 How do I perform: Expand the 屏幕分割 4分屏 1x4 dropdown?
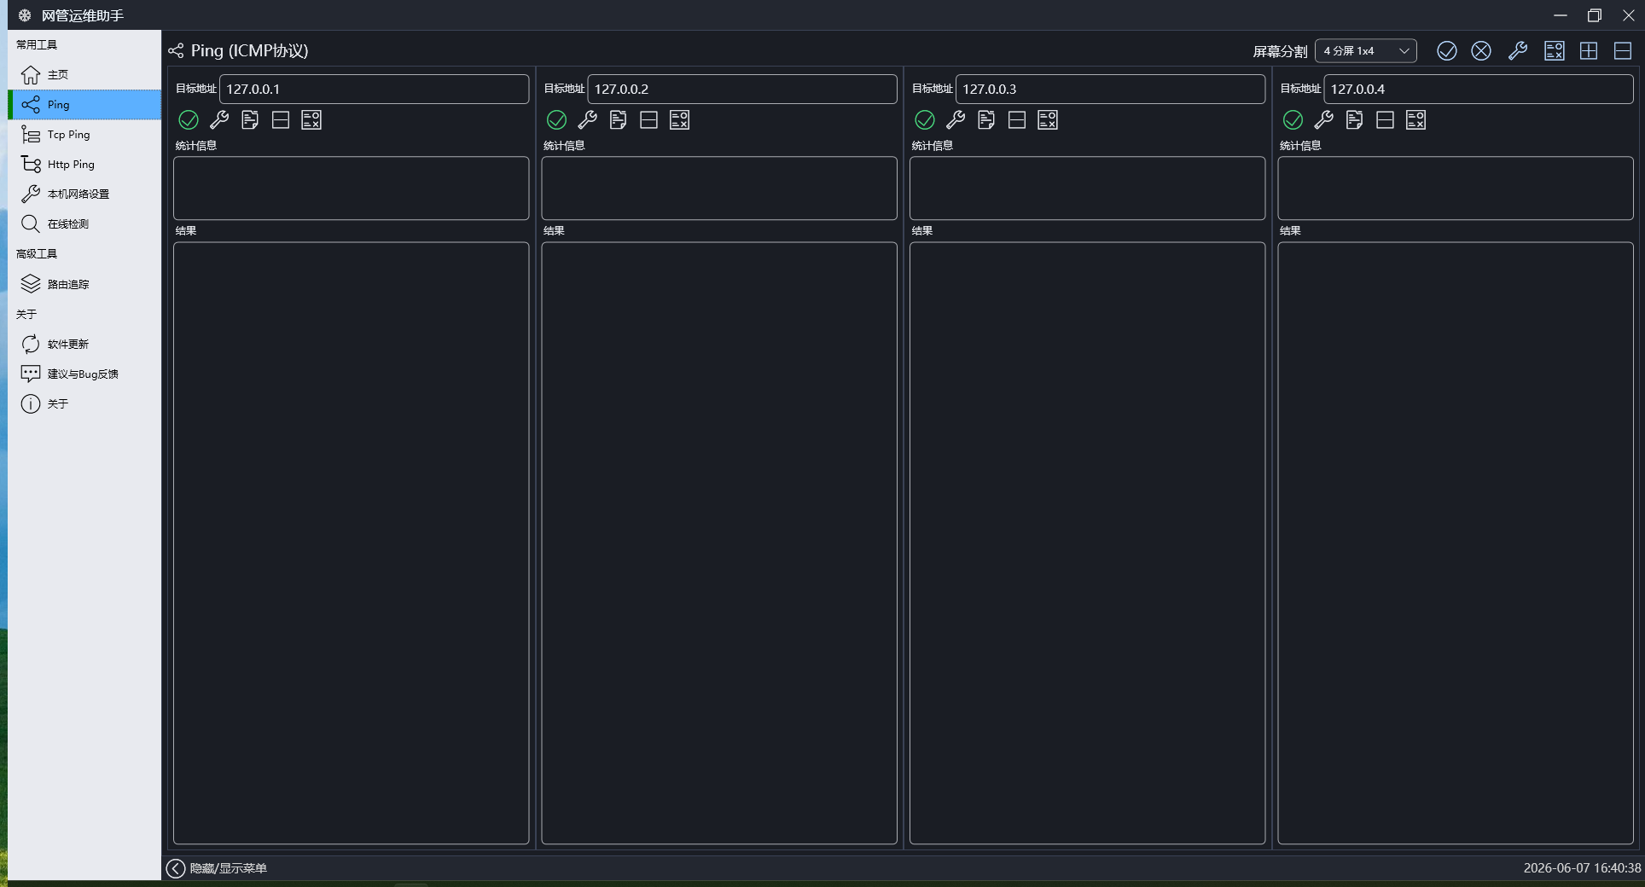[x=1366, y=51]
